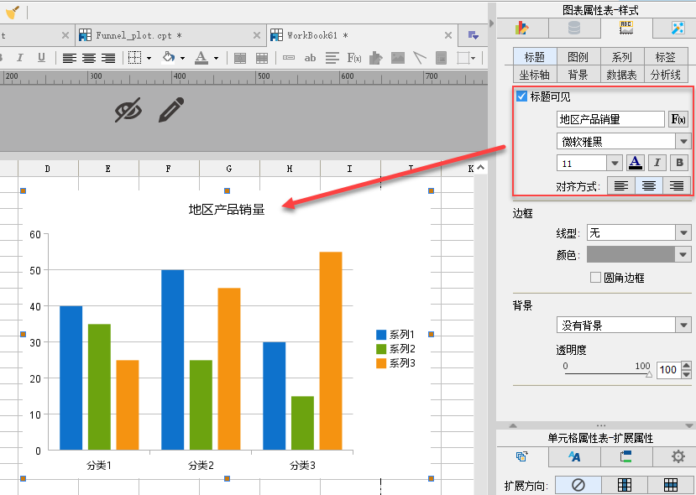Click the insert slope line icon
Image resolution: width=696 pixels, height=495 pixels.
coord(420,58)
